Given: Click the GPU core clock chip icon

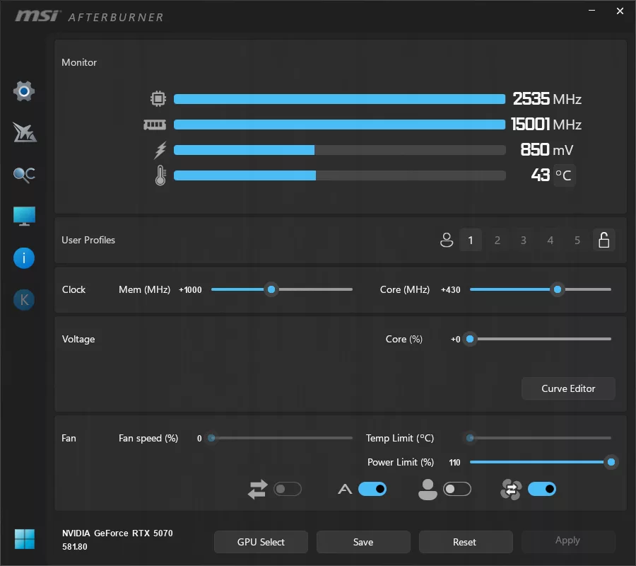Looking at the screenshot, I should (x=158, y=99).
